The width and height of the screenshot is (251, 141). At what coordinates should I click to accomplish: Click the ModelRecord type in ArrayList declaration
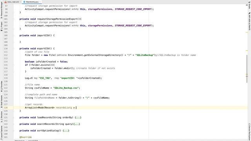point(46,108)
